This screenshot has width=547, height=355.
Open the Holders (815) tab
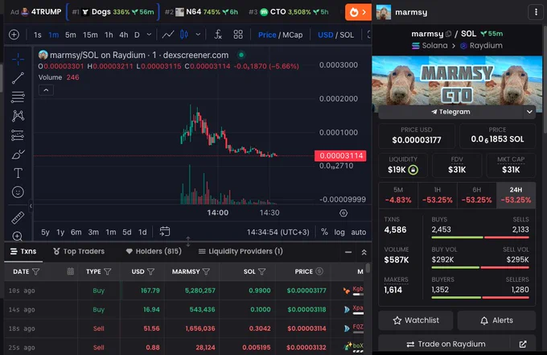(154, 251)
